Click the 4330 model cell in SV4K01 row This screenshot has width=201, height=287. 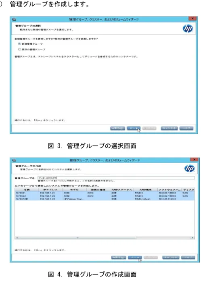click(x=66, y=193)
